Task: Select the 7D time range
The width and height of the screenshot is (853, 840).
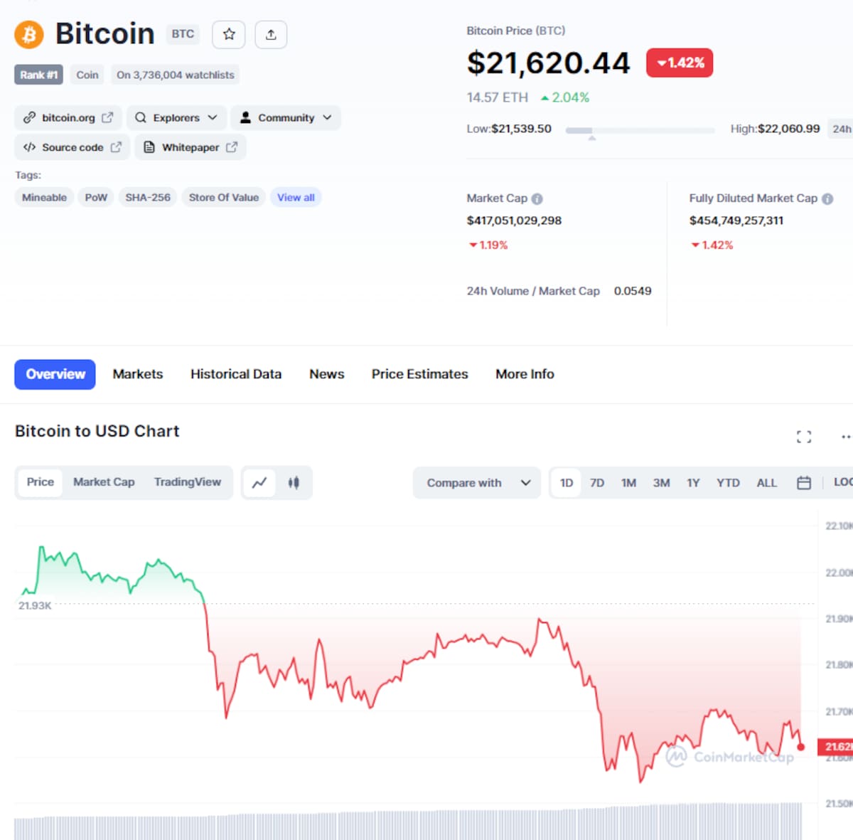Action: pos(597,483)
